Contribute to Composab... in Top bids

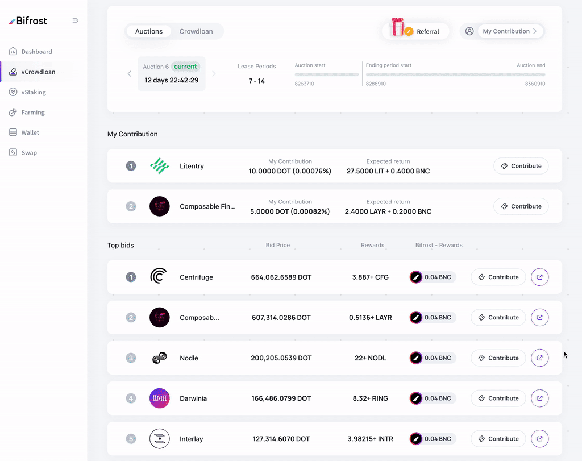498,317
